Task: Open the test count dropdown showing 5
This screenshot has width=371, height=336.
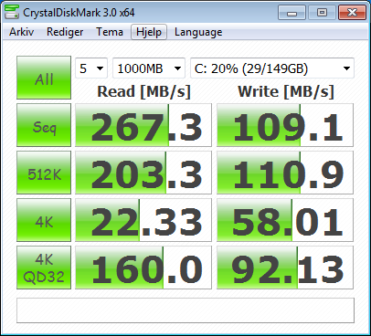Action: [91, 68]
